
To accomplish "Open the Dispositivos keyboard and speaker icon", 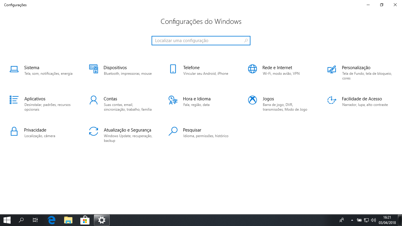I will [94, 69].
